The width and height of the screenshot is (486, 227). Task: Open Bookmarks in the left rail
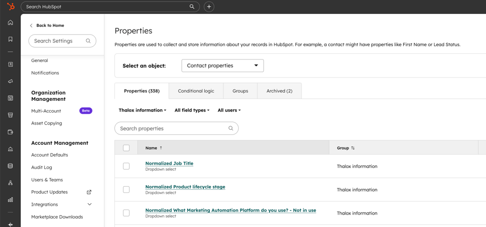point(10,39)
